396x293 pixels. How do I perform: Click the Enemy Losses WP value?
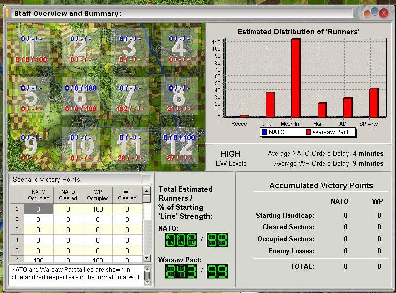[379, 251]
